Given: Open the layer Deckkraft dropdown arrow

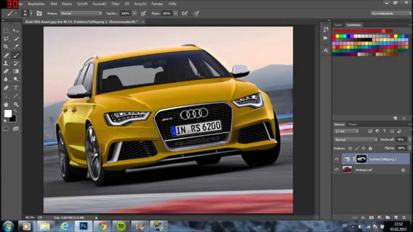Looking at the screenshot, I should point(410,140).
